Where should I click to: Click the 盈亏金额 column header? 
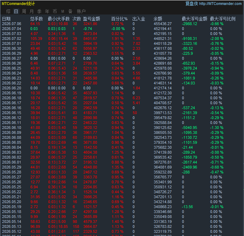point(92,19)
